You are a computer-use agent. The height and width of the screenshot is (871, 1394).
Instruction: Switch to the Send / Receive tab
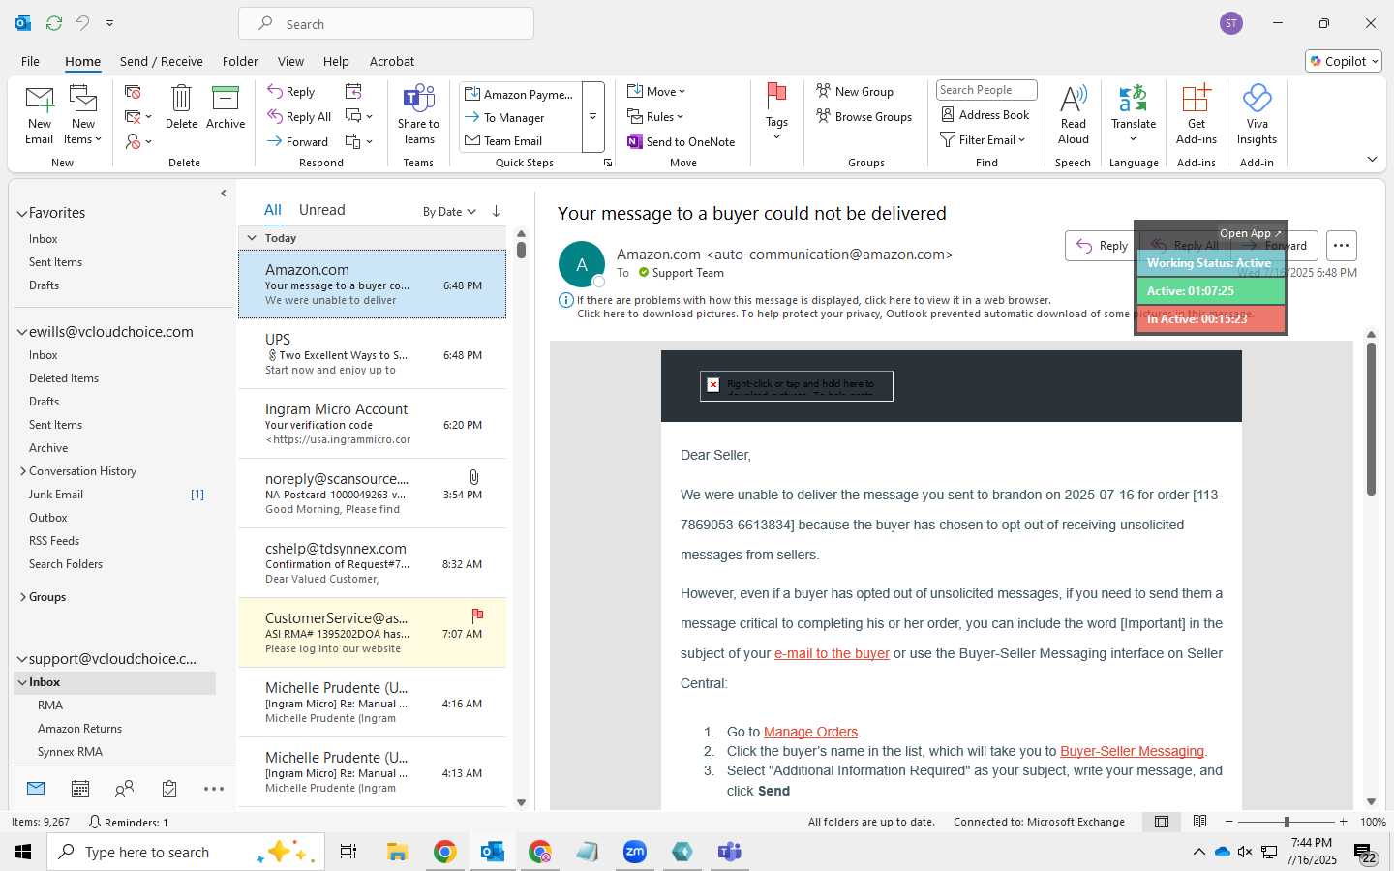(162, 61)
